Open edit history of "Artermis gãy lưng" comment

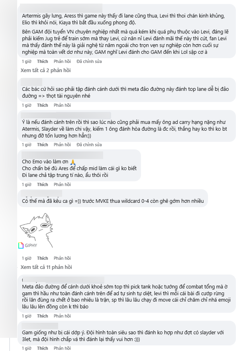pyautogui.click(x=89, y=61)
